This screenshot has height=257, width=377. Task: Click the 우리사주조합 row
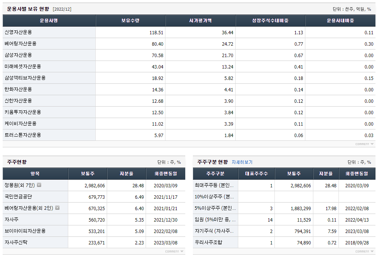tap(284, 243)
